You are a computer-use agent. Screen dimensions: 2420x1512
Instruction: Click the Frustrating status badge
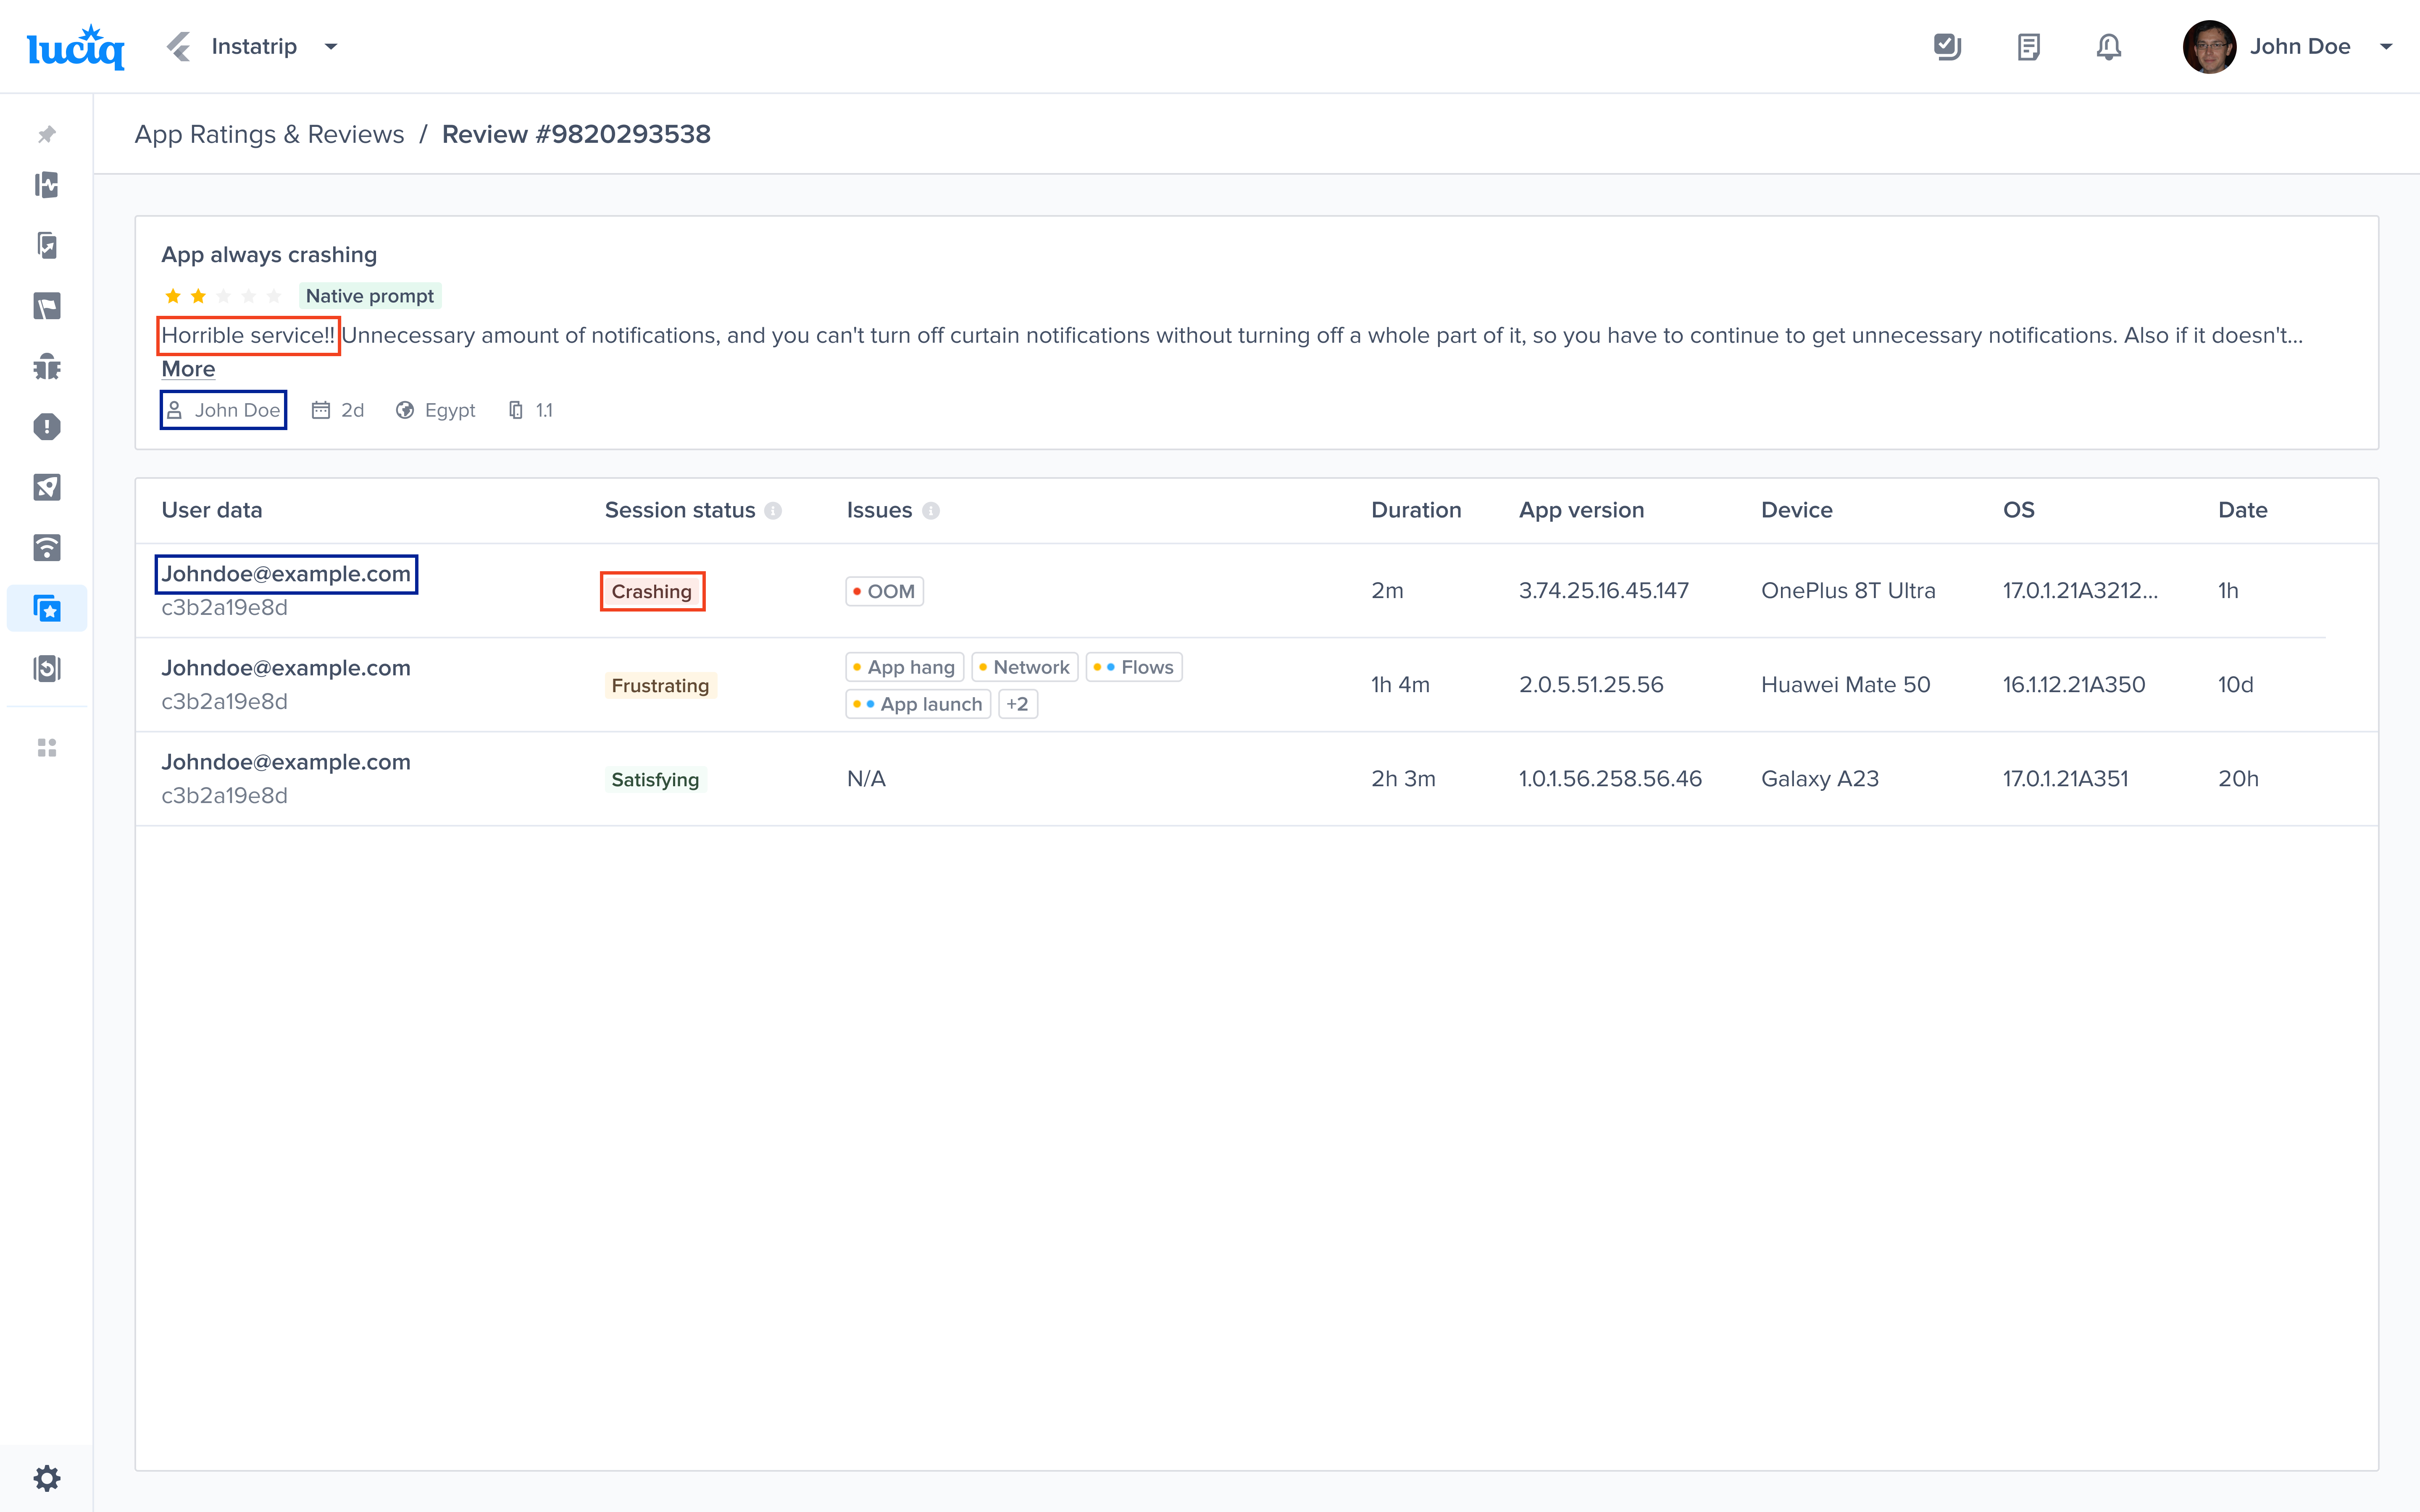(x=660, y=685)
